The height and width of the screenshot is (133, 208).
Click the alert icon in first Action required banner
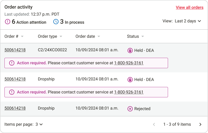[12, 63]
